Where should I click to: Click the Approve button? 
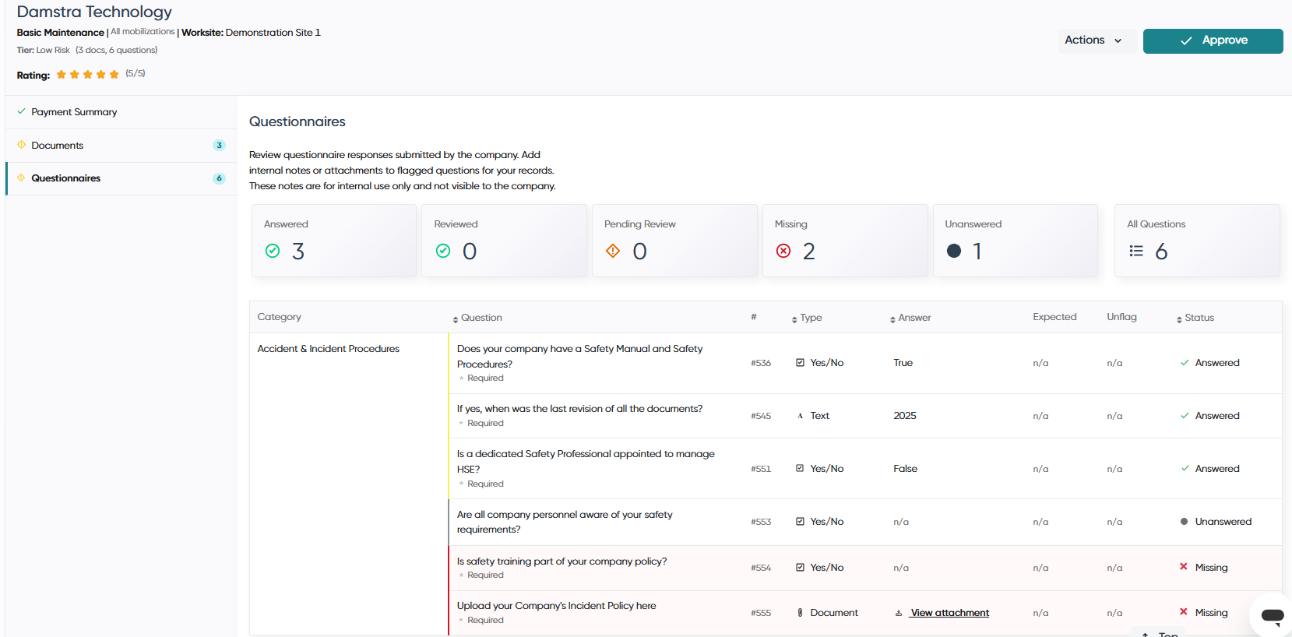(1213, 40)
